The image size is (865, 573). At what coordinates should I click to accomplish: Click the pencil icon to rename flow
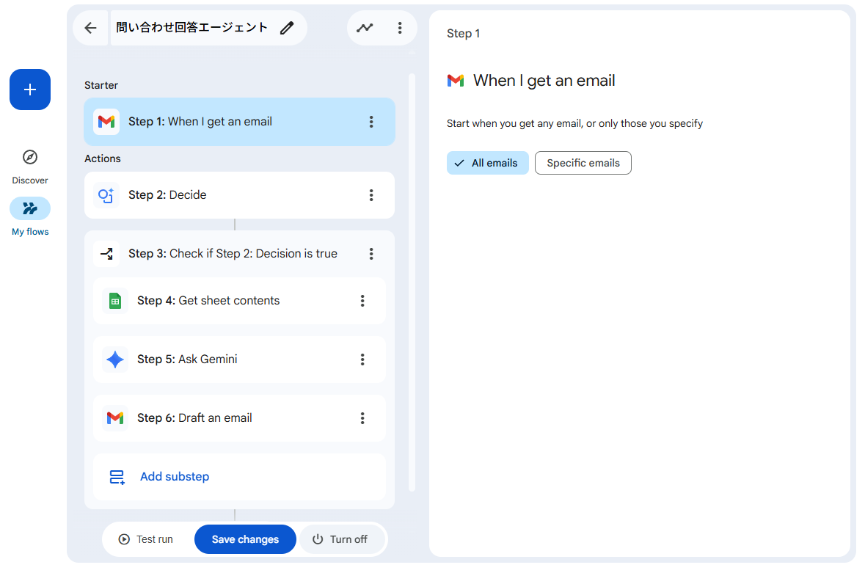point(287,28)
